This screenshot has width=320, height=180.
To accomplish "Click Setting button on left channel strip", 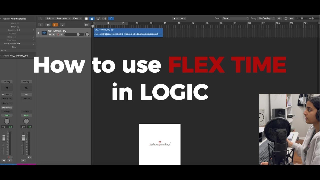I will pyautogui.click(x=7, y=82).
